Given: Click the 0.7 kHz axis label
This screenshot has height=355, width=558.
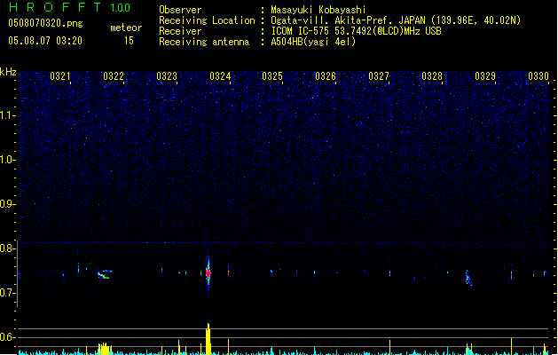Looking at the screenshot, I should tap(7, 293).
